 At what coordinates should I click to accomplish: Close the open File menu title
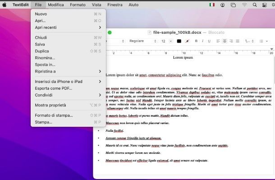tap(38, 5)
